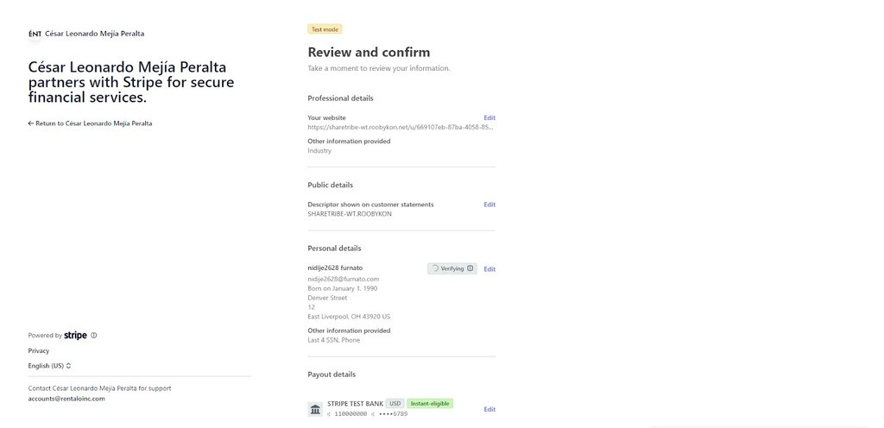884x428 pixels.
Task: Click the accounts@rentaloinc.com support email
Action: [66, 399]
